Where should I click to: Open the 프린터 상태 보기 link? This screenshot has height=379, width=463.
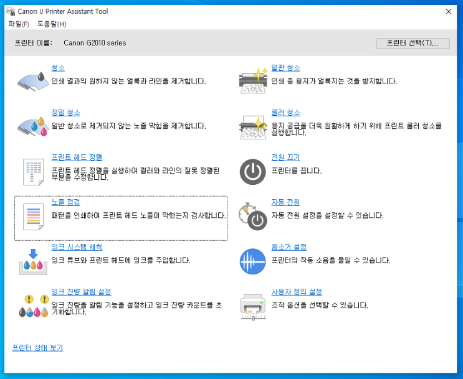(37, 348)
